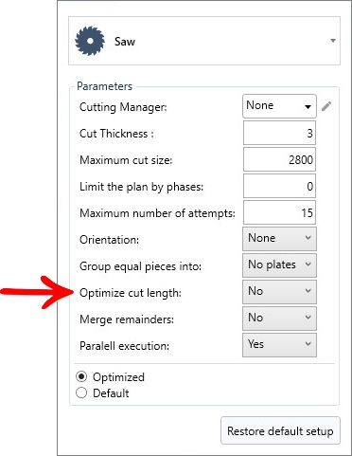
Task: Click the Optimize cut length label
Action: point(131,293)
